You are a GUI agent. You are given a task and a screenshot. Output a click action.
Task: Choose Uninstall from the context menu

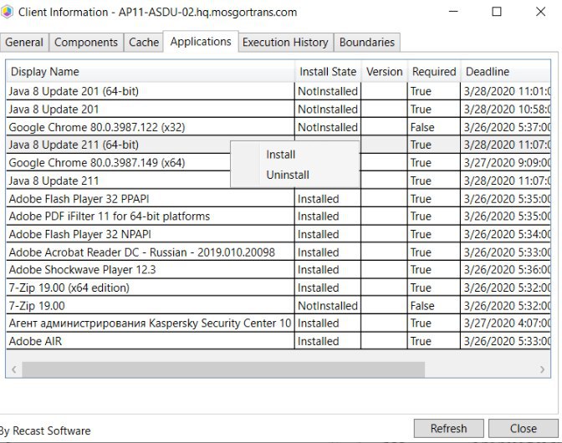[x=288, y=175]
